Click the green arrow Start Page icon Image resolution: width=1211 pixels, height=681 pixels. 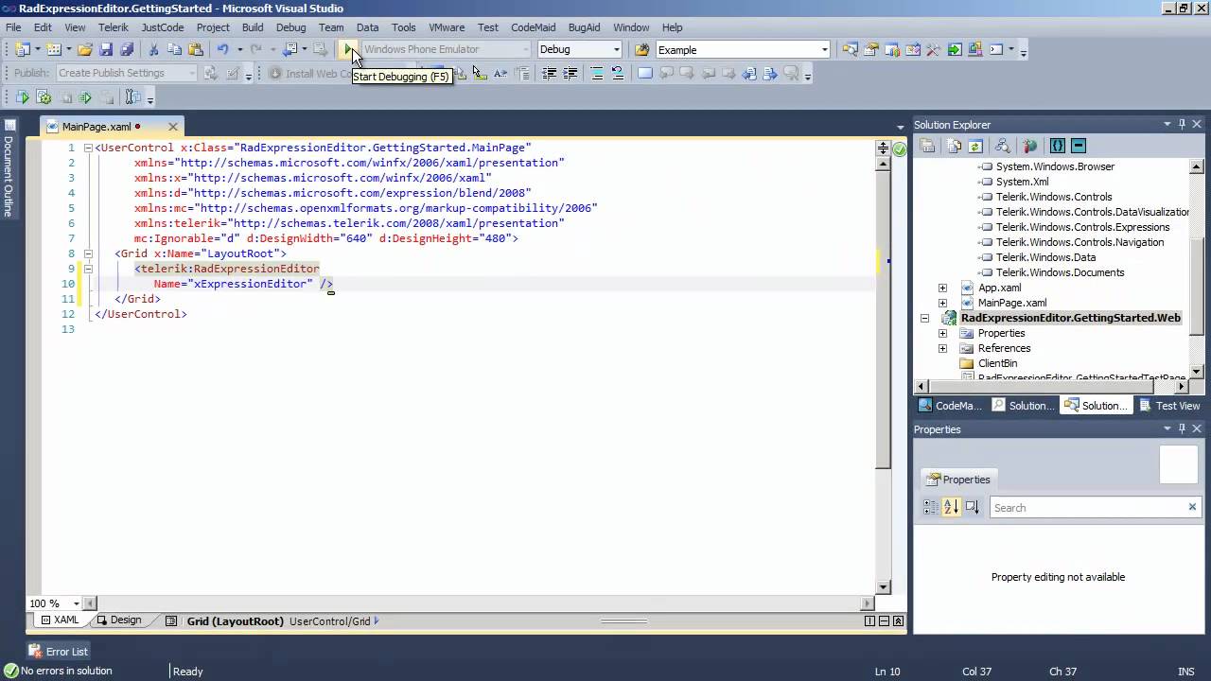point(954,50)
